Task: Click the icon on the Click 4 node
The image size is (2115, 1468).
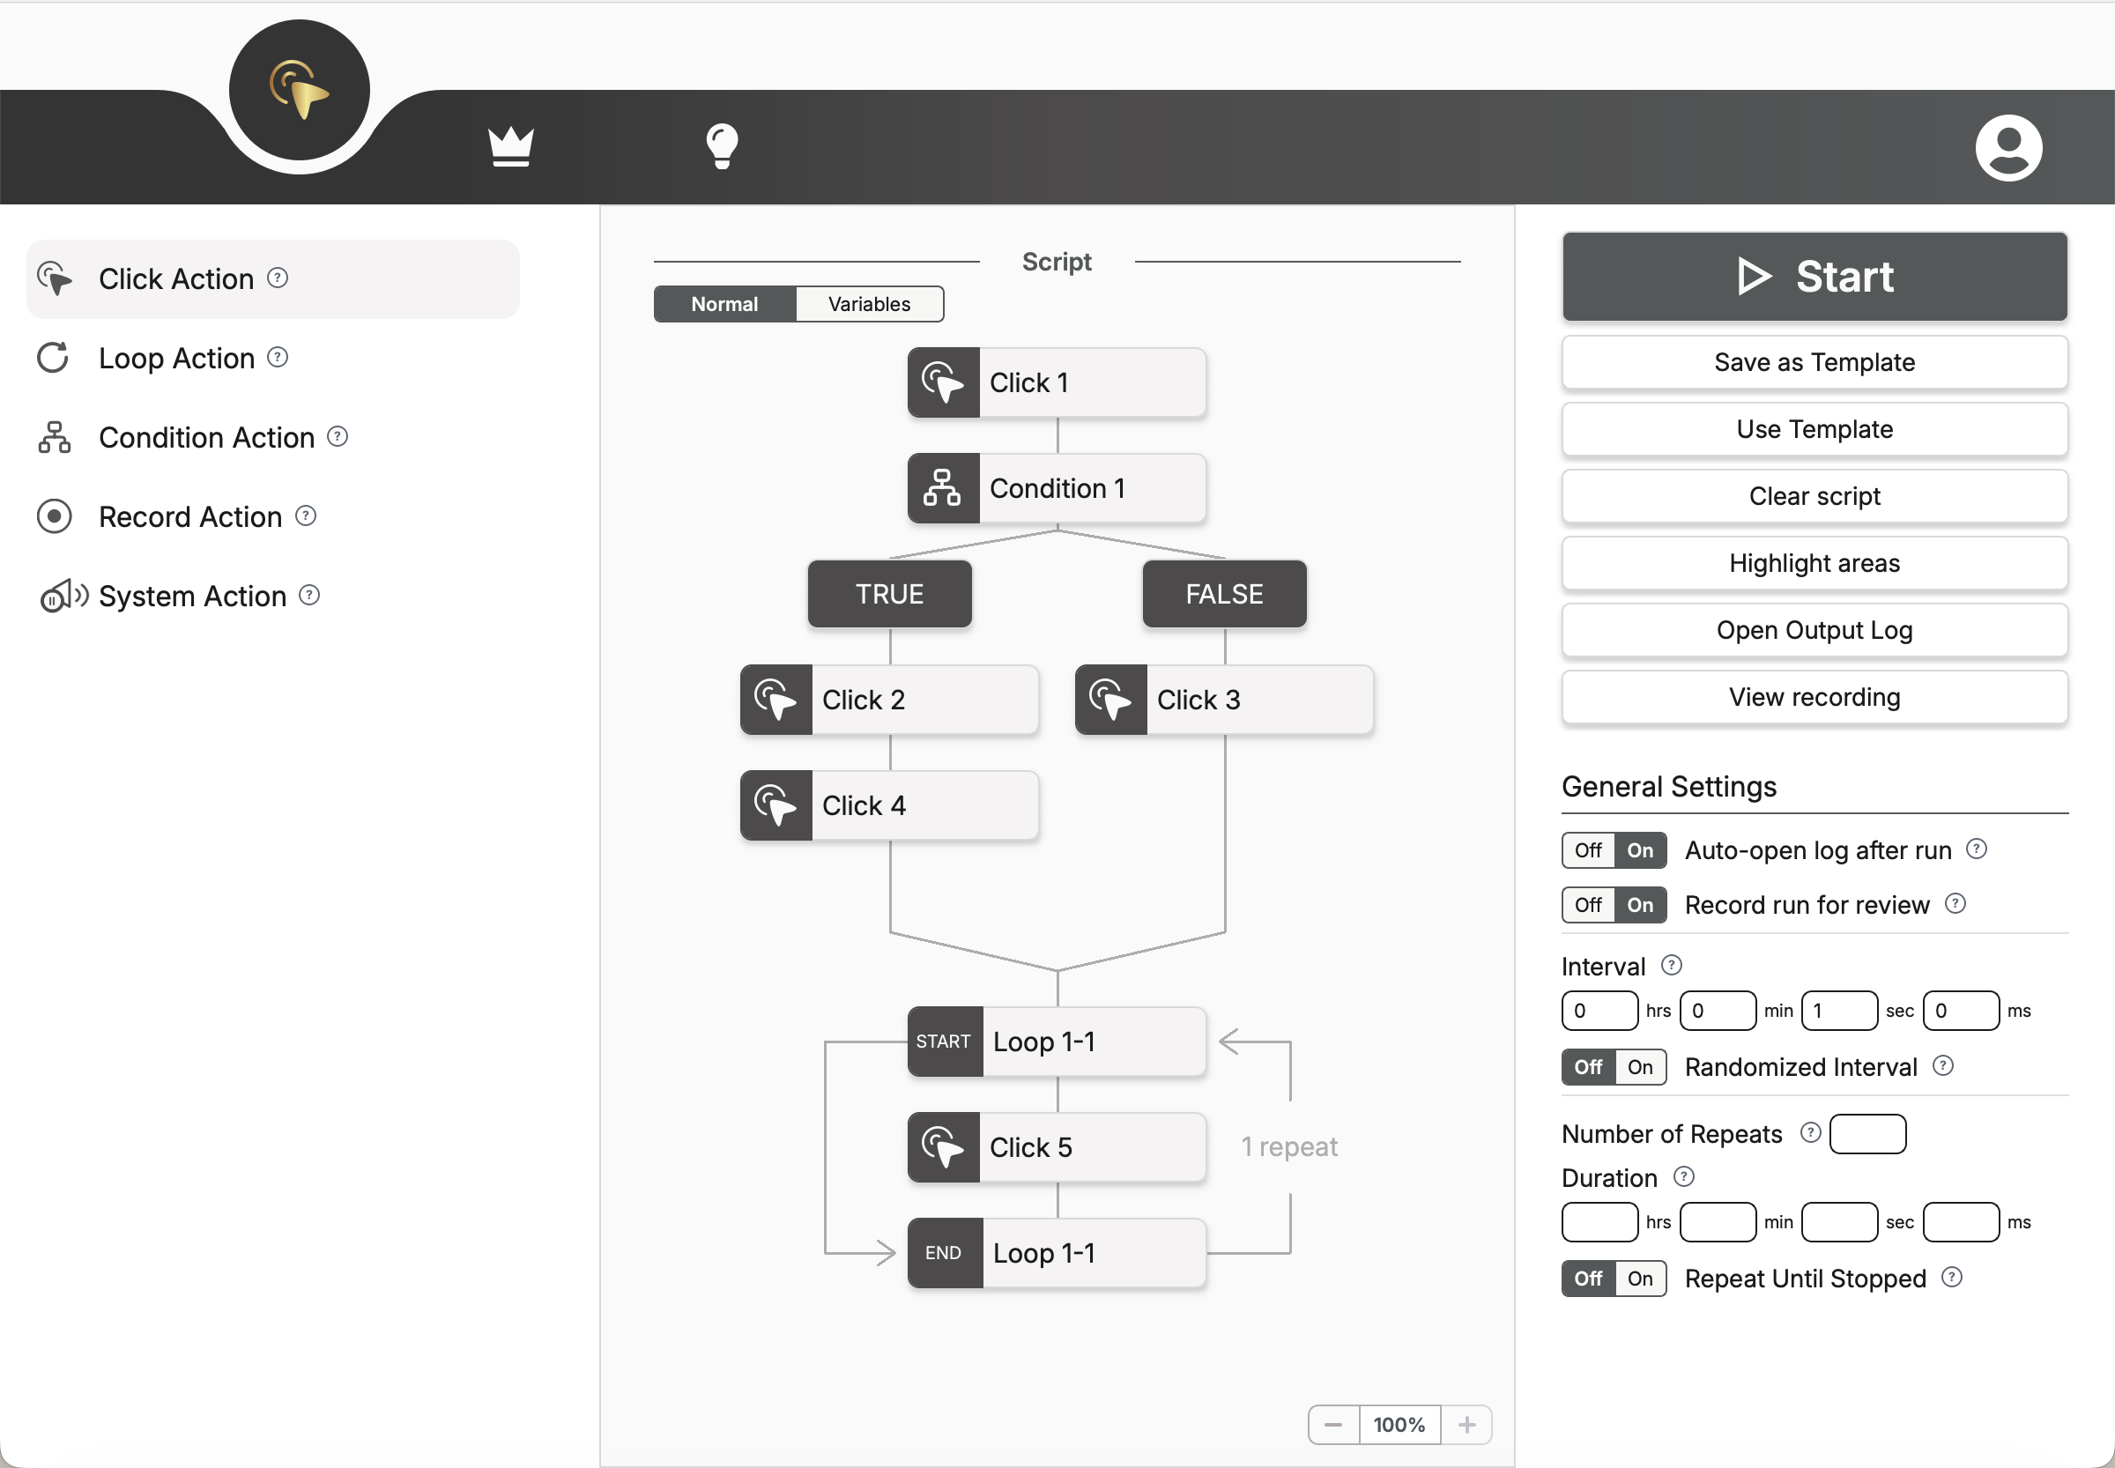Action: (776, 805)
